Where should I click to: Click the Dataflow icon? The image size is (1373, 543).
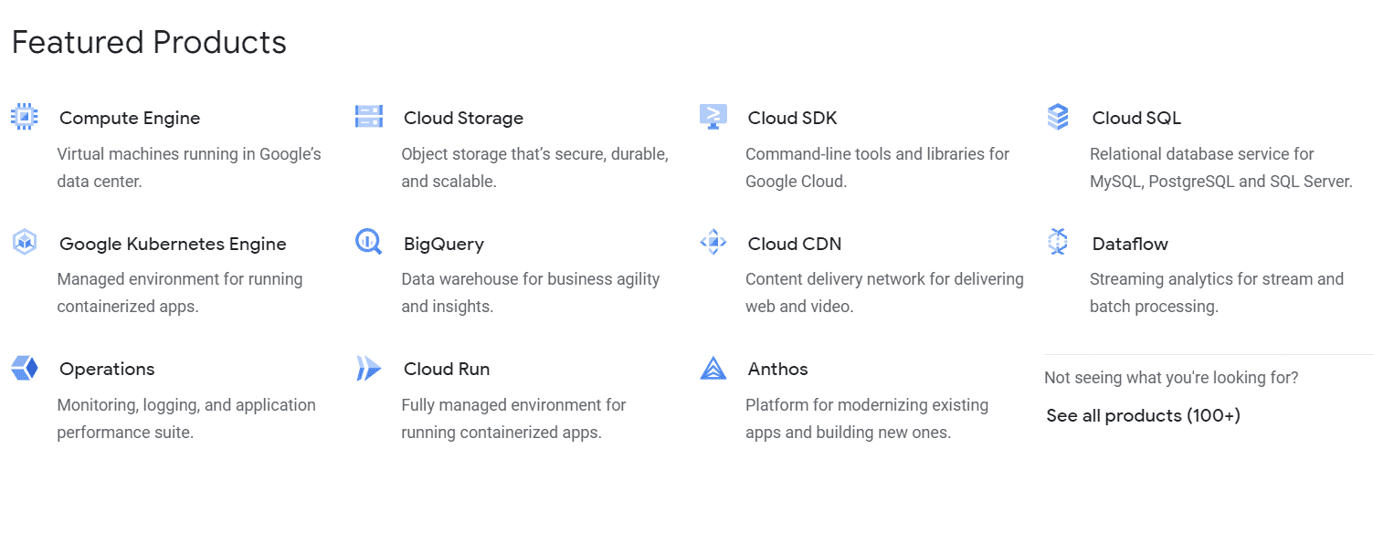point(1057,242)
